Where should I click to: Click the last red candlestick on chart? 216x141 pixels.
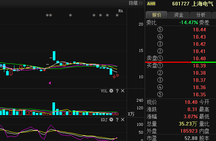tap(117, 75)
